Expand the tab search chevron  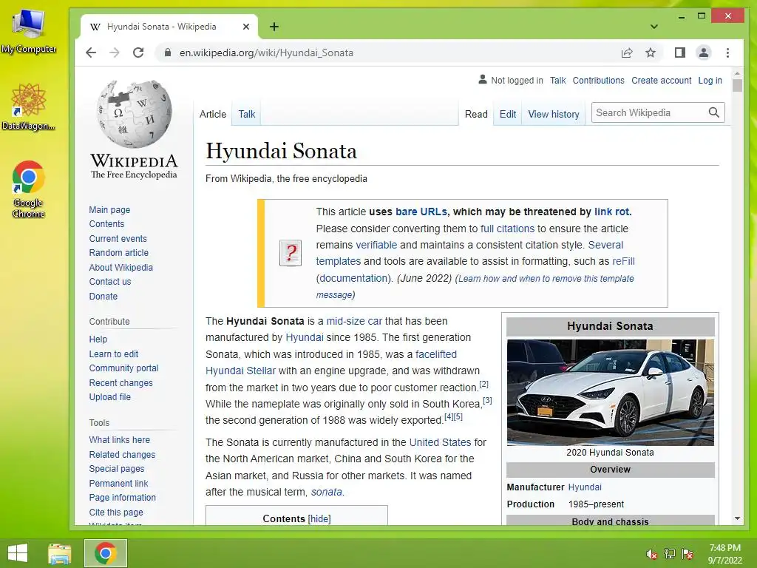pyautogui.click(x=654, y=27)
